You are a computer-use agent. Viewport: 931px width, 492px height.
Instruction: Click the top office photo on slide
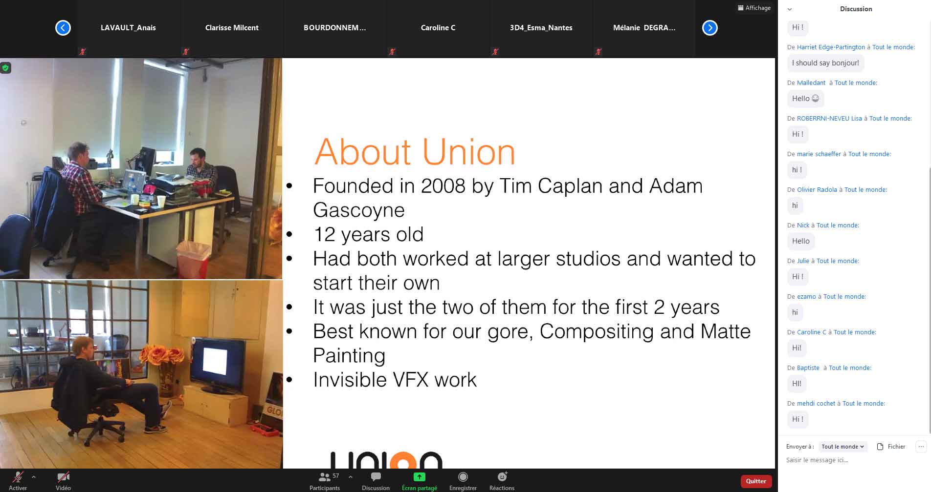point(141,168)
